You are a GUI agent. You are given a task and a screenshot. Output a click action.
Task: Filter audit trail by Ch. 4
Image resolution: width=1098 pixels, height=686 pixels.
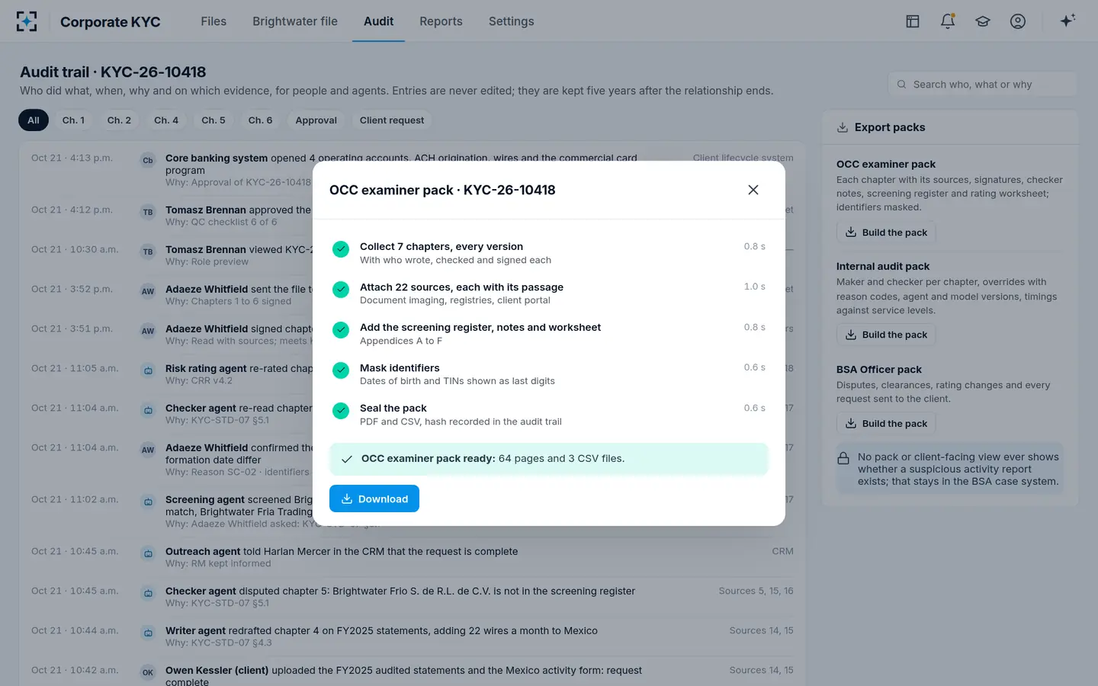pyautogui.click(x=166, y=120)
